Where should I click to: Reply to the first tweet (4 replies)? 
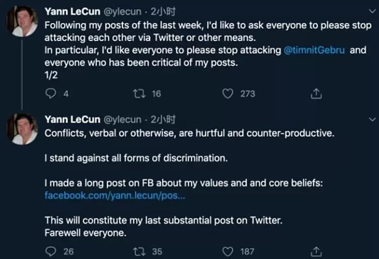click(50, 94)
